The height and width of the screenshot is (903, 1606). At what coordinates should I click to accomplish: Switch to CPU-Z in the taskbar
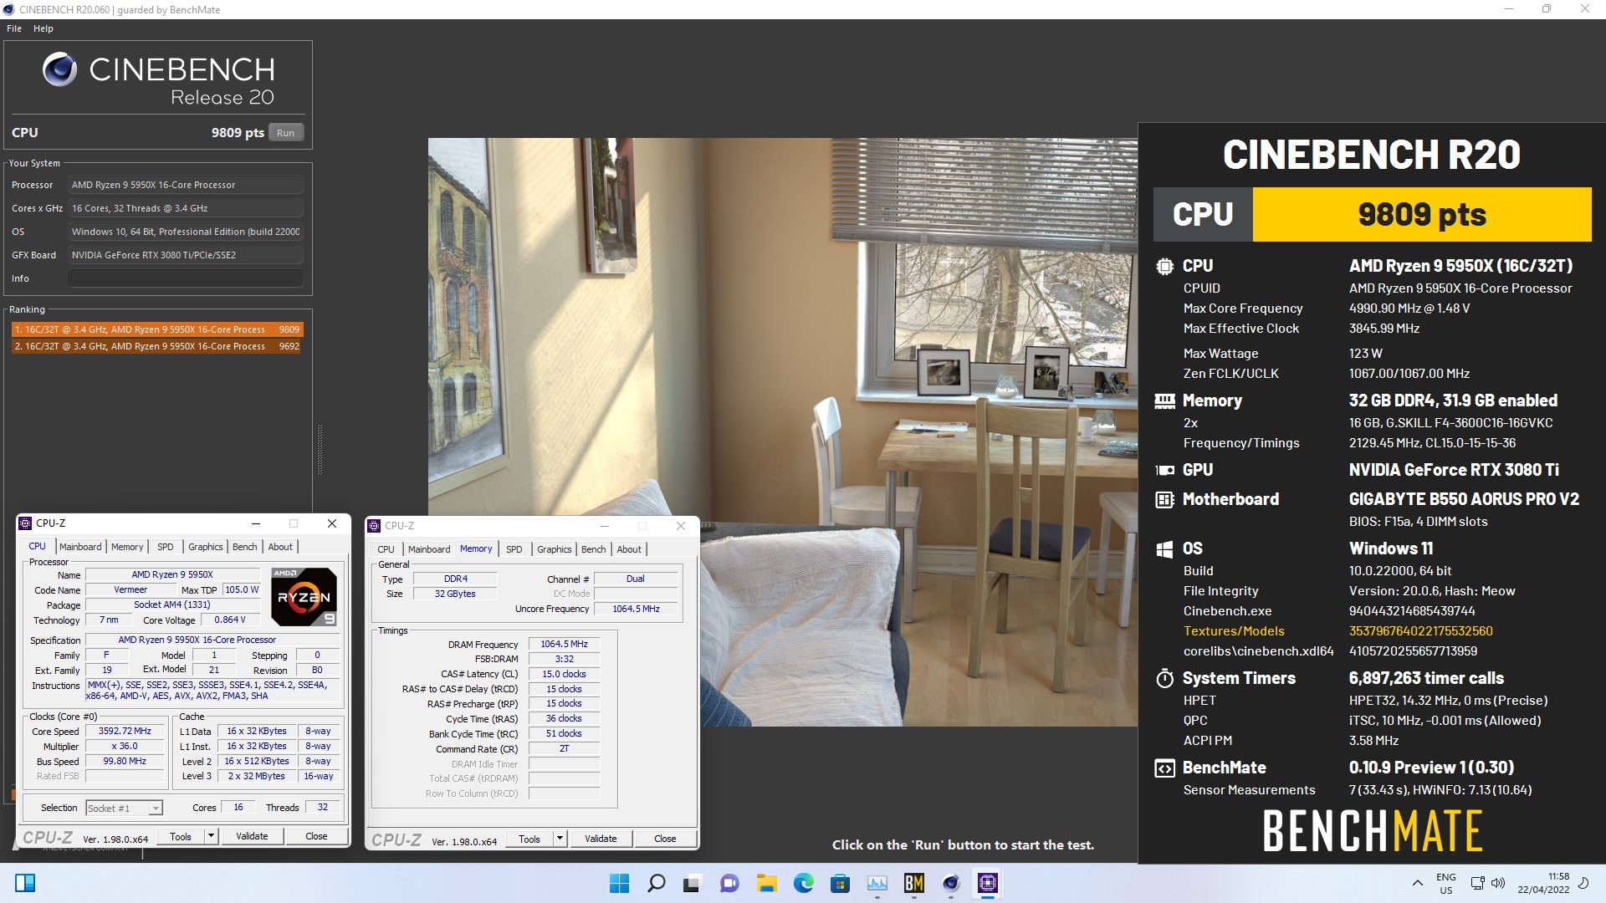coord(988,883)
